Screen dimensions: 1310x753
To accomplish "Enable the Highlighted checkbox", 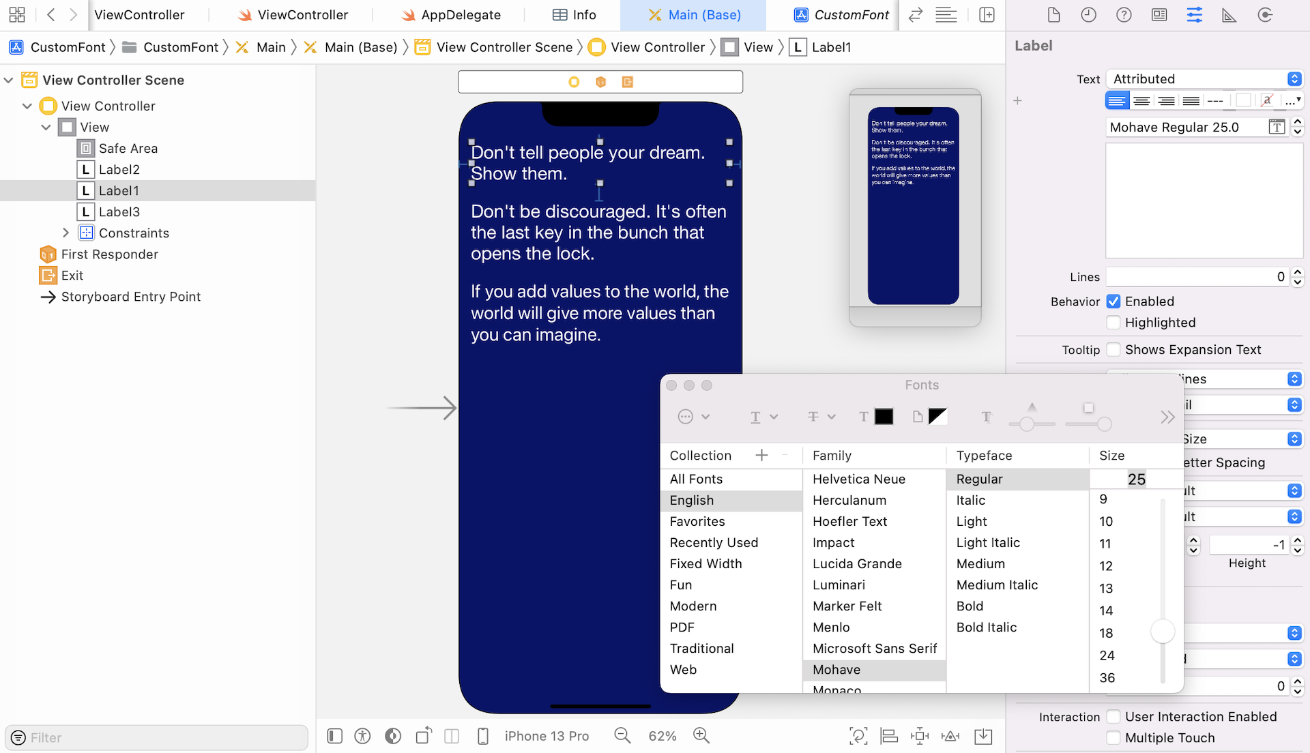I will (1113, 323).
